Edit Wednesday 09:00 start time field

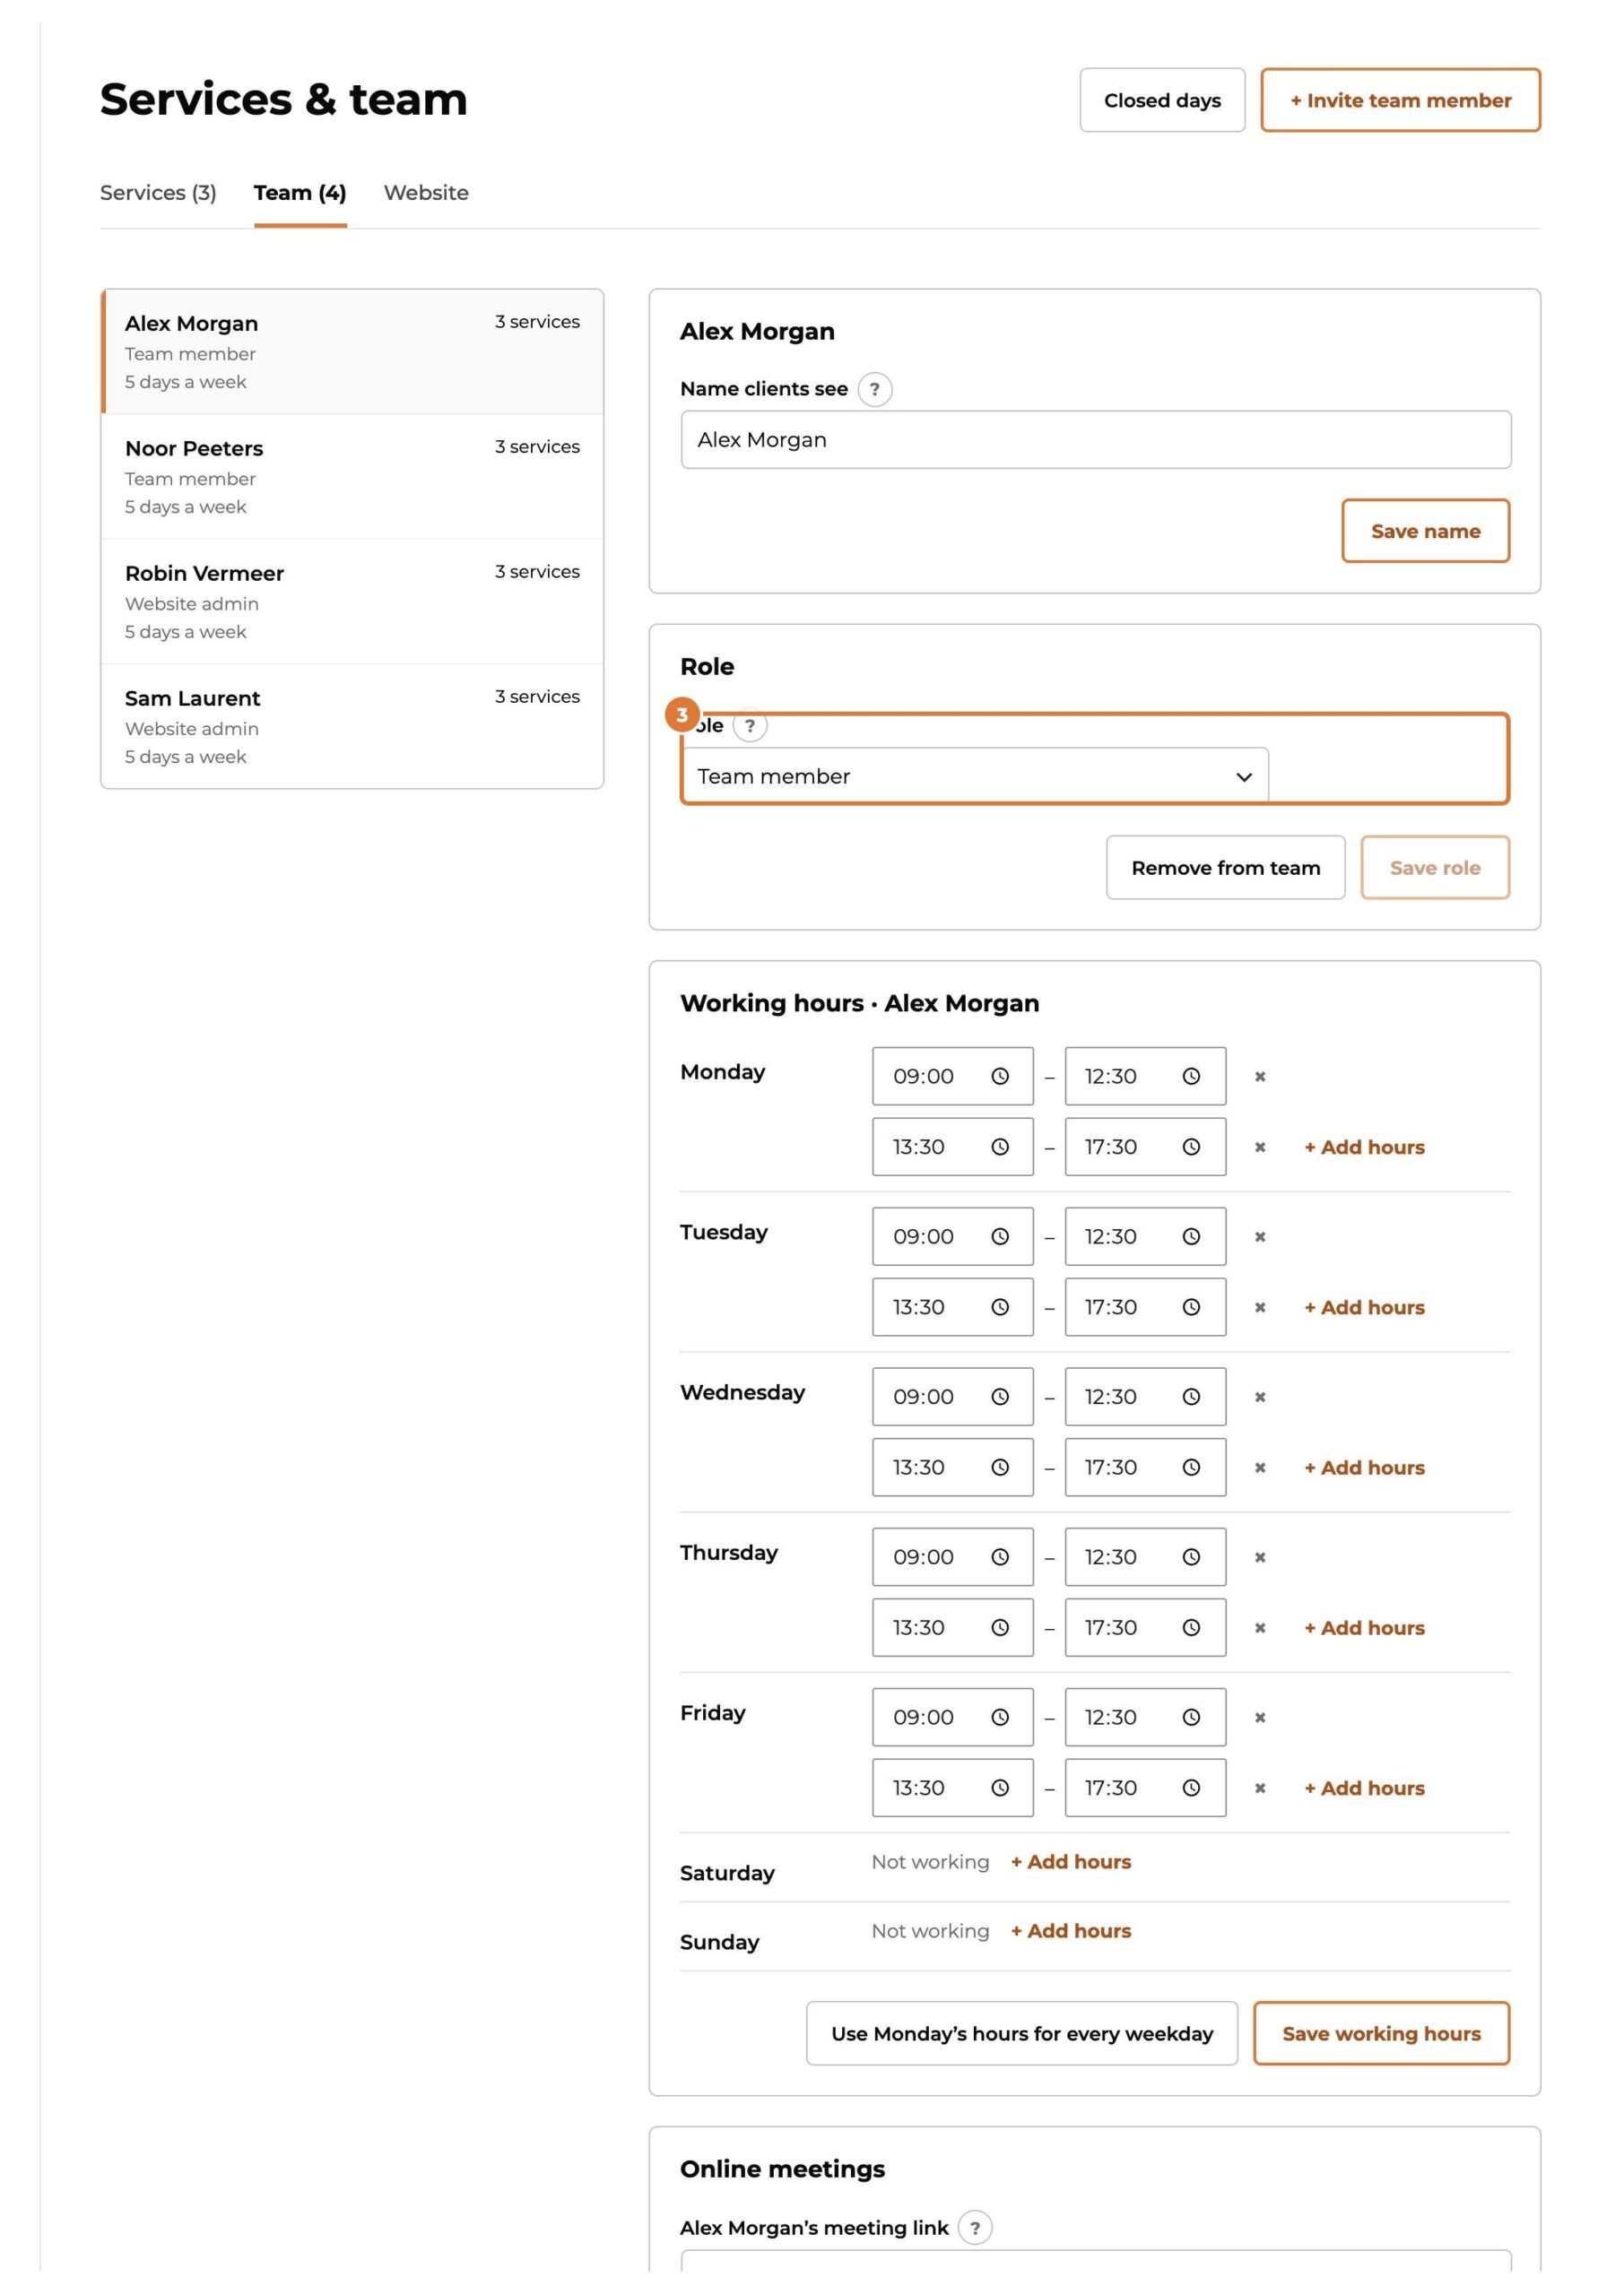point(952,1398)
